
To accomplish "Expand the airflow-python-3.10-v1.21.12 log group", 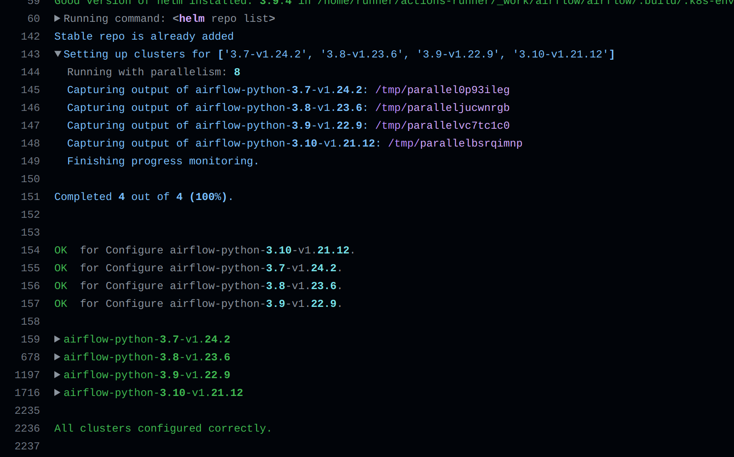I will (57, 392).
